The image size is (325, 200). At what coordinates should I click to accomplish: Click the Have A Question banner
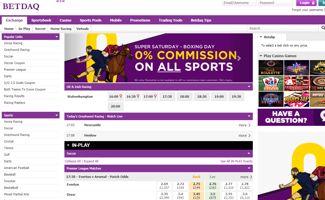tap(291, 117)
